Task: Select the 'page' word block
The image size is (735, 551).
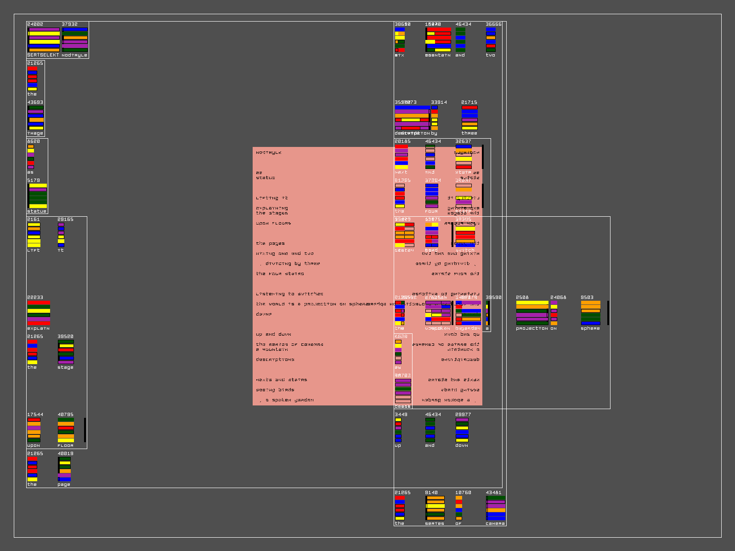Action: (64, 469)
